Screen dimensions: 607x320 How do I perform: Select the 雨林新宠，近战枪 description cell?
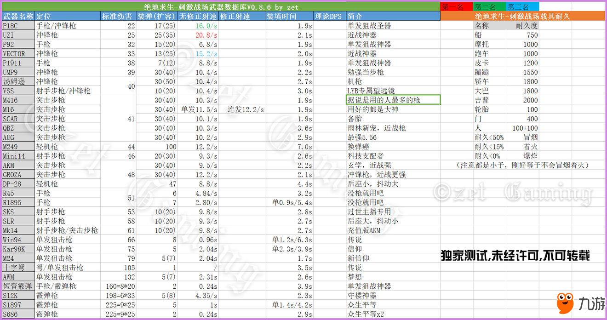point(393,128)
